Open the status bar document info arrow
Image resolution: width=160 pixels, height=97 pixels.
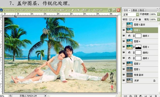(x=45, y=96)
